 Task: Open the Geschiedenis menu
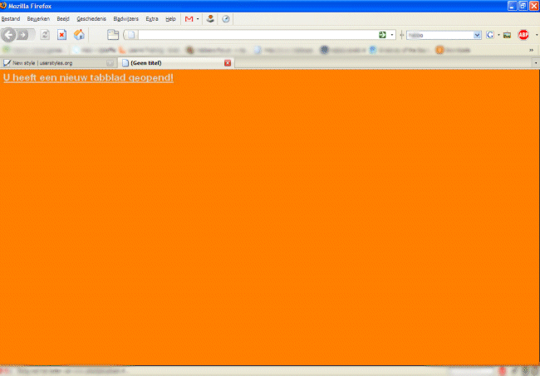tap(91, 19)
